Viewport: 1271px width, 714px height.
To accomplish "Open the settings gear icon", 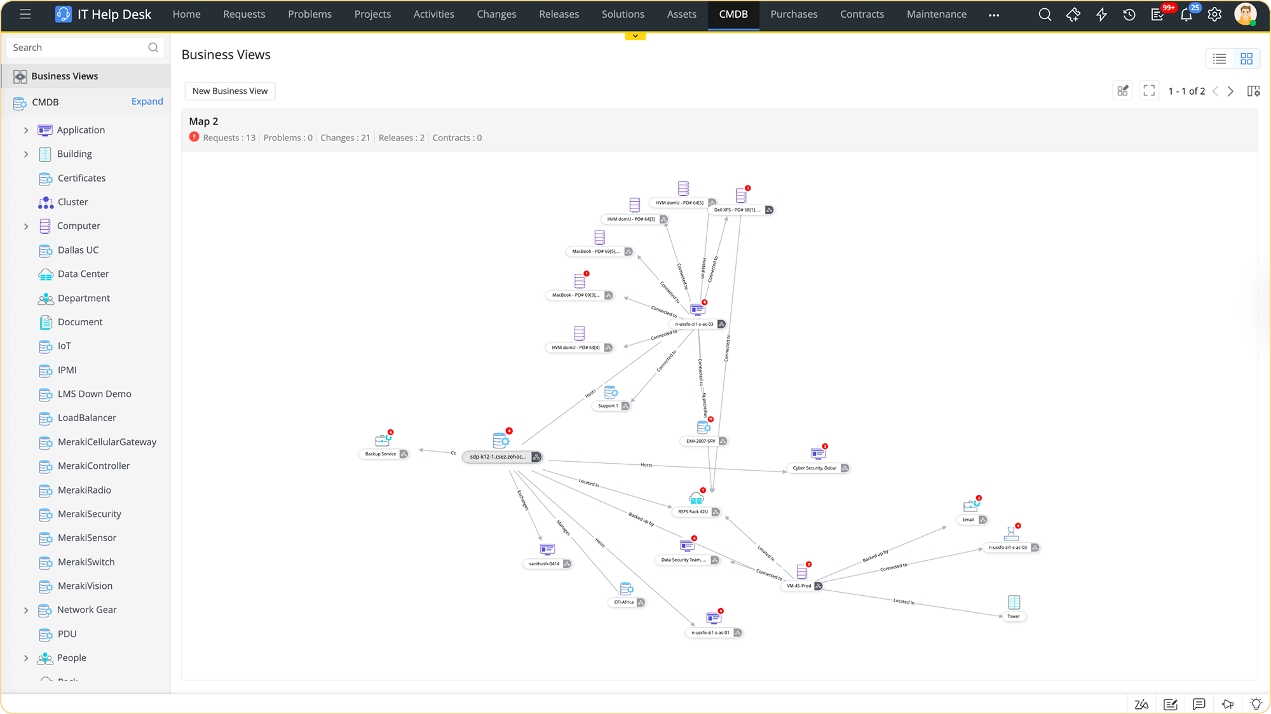I will tap(1214, 15).
